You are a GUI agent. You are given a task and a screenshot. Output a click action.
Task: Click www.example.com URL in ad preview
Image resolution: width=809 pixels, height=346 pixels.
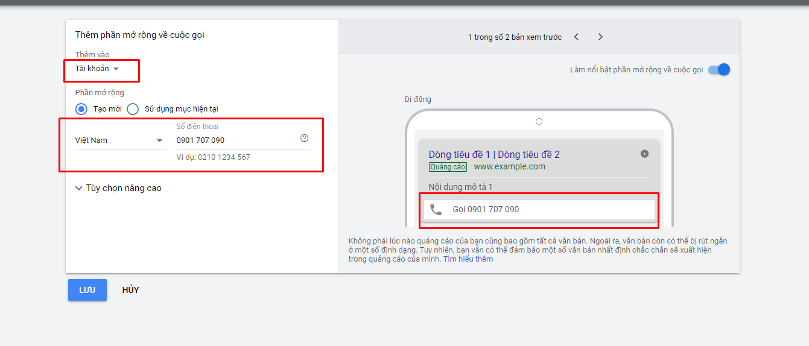pyautogui.click(x=509, y=167)
